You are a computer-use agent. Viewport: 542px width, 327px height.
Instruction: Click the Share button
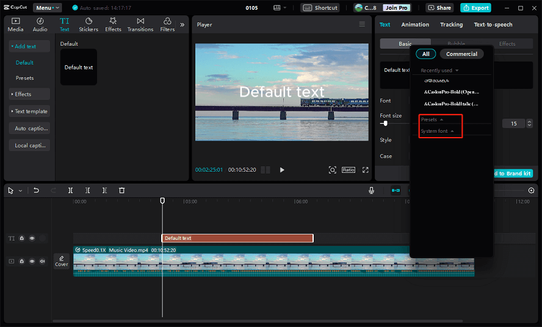pos(439,7)
